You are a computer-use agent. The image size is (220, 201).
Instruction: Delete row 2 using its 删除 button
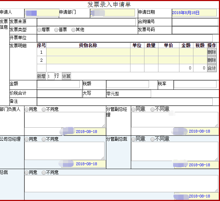pyautogui.click(x=212, y=60)
